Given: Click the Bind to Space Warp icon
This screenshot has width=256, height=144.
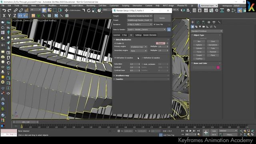Looking at the screenshot, I should (26, 10).
